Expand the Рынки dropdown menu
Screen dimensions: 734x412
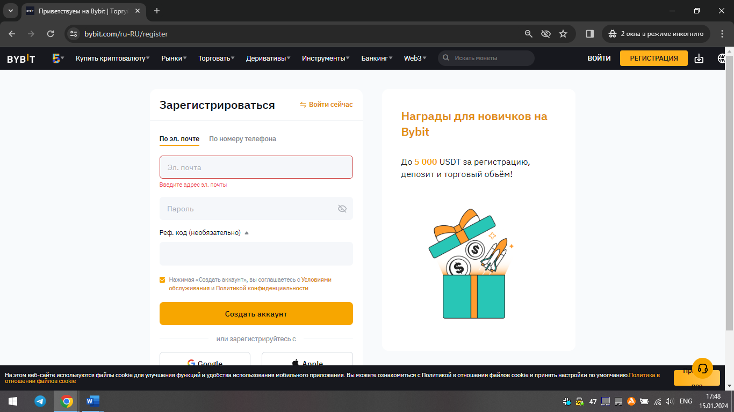[x=174, y=58]
